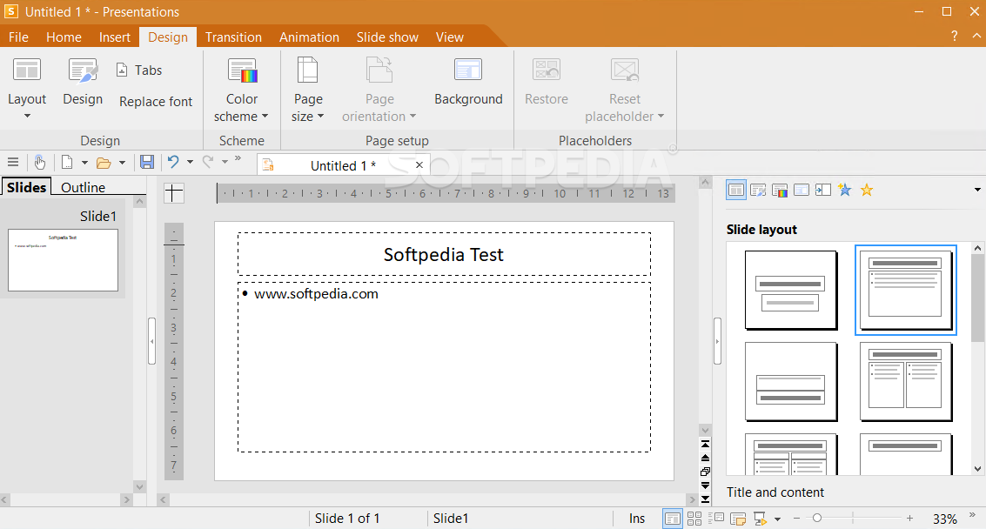Image resolution: width=986 pixels, height=529 pixels.
Task: Close the Untitled 1 document tab
Action: 419,164
